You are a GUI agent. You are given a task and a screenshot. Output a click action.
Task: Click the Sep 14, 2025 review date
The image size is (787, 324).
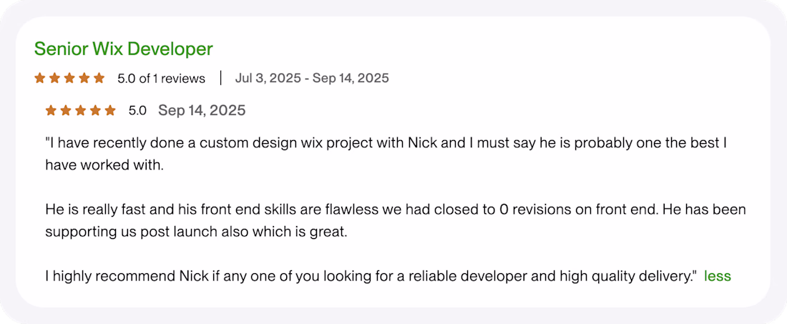(x=202, y=110)
